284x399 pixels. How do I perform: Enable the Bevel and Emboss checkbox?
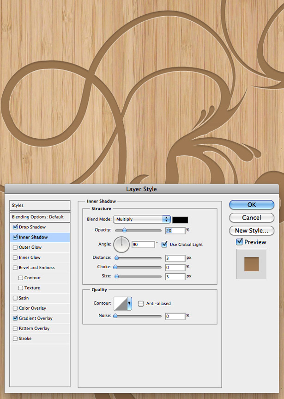pos(15,267)
